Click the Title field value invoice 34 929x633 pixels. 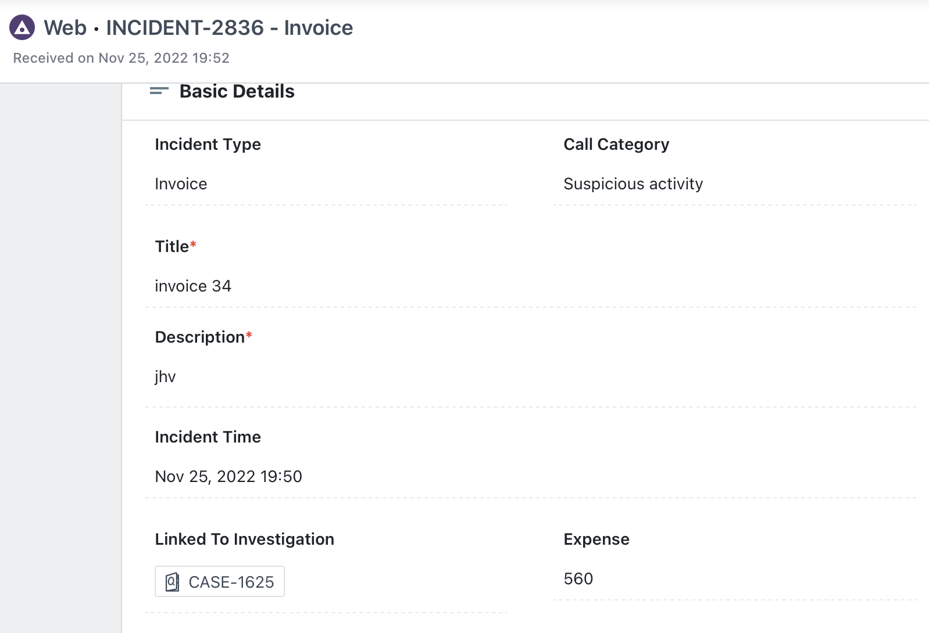click(x=193, y=286)
